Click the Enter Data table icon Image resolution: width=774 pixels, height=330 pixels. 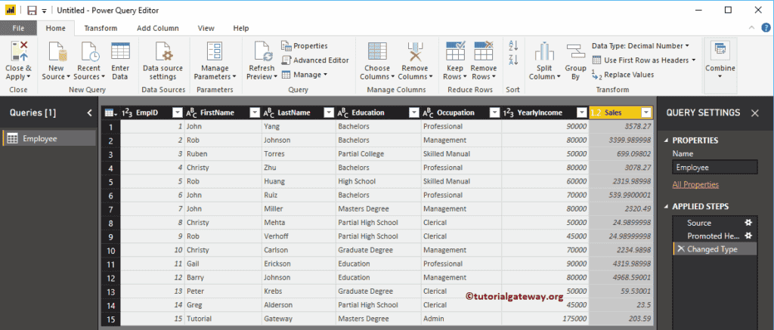[x=120, y=52]
